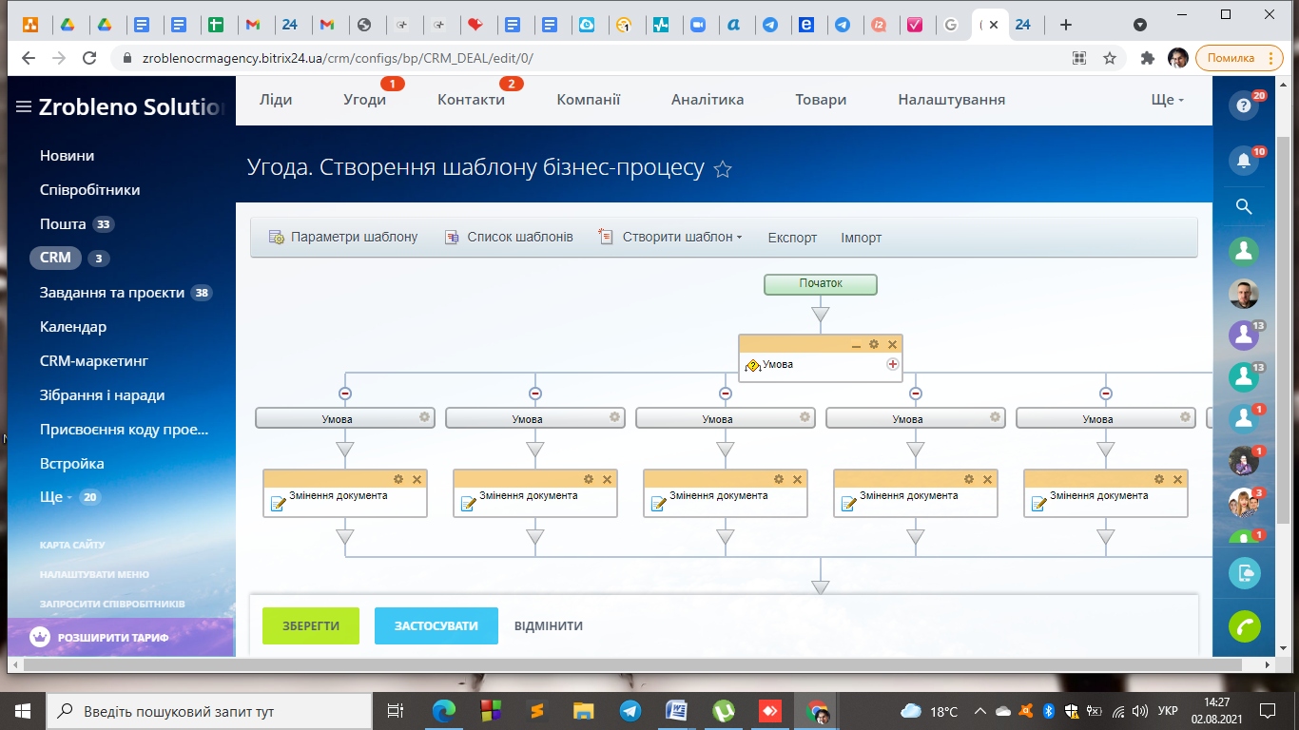
Task: Open the Угоди tab
Action: [364, 100]
